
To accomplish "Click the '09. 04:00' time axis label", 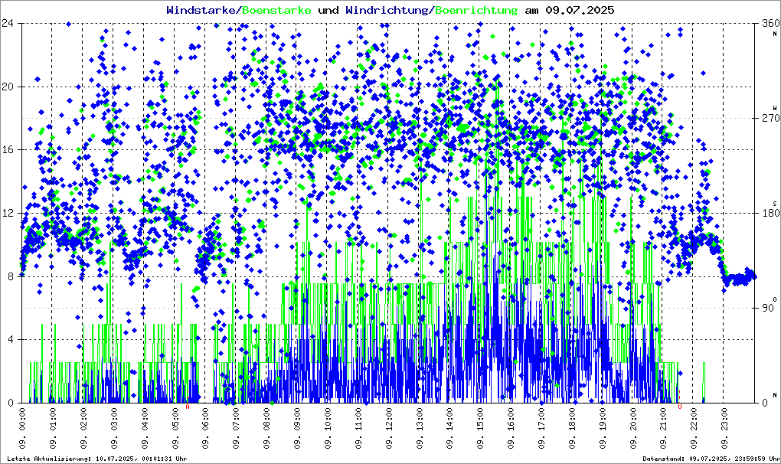I will (x=144, y=429).
